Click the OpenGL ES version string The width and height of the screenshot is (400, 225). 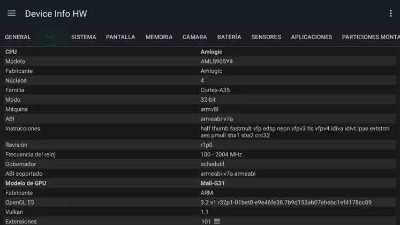coord(286,202)
